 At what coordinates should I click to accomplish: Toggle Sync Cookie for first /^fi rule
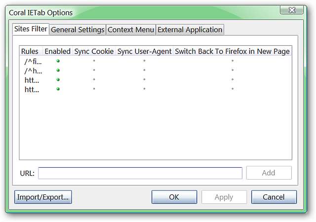[94, 62]
